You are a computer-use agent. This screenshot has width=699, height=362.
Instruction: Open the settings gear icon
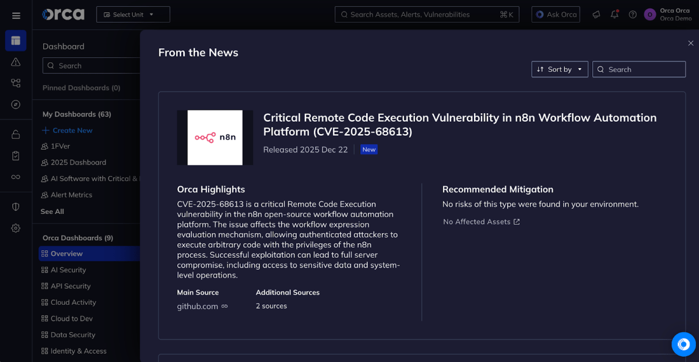pyautogui.click(x=16, y=228)
